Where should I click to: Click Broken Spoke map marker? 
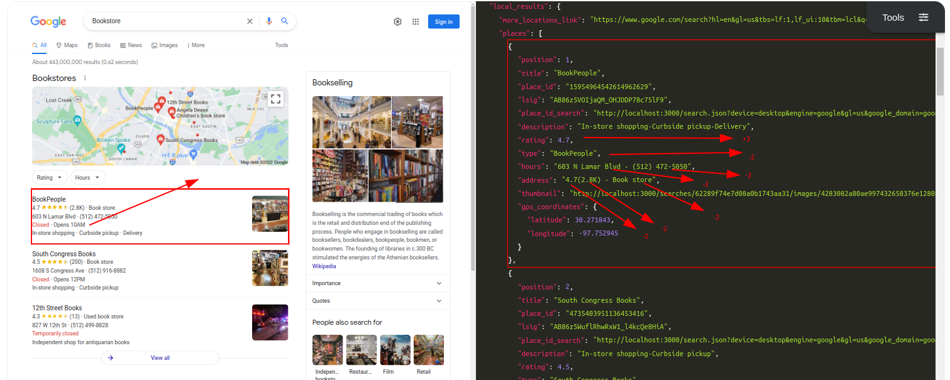coord(121,148)
